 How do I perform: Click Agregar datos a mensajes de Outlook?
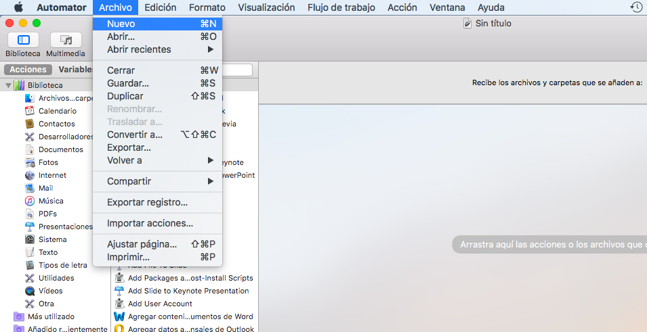pos(185,329)
